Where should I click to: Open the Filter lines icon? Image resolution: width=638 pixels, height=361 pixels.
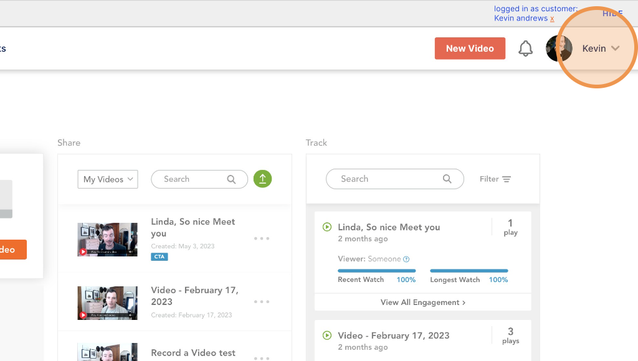point(506,179)
